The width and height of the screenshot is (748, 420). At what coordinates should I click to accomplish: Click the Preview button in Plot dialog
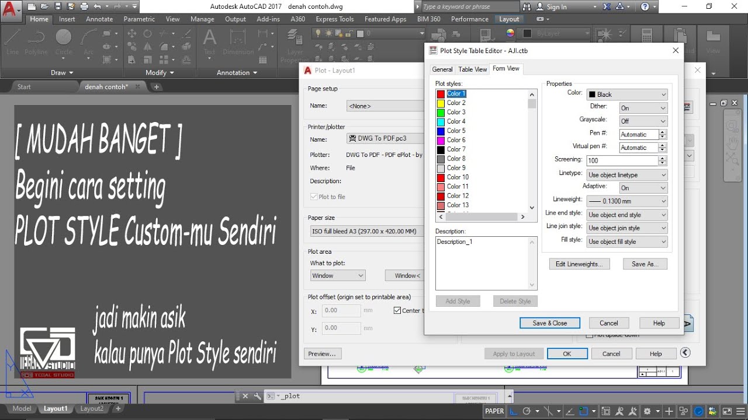pyautogui.click(x=322, y=354)
